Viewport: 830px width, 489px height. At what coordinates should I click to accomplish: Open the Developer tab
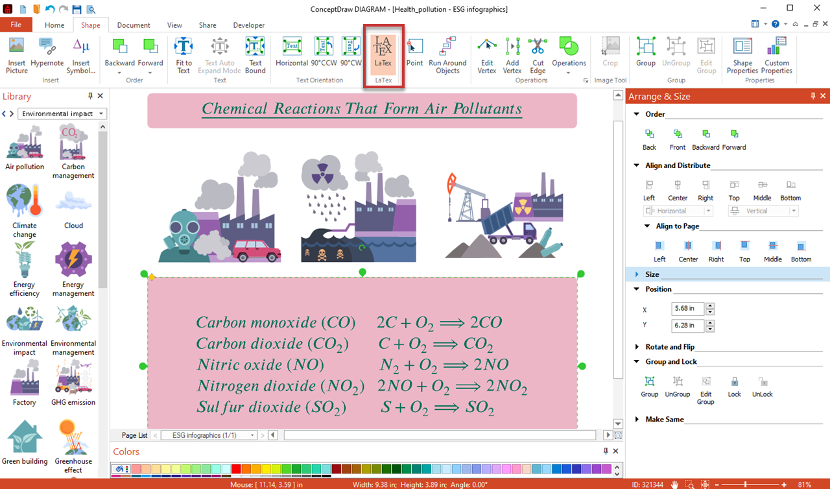[249, 25]
